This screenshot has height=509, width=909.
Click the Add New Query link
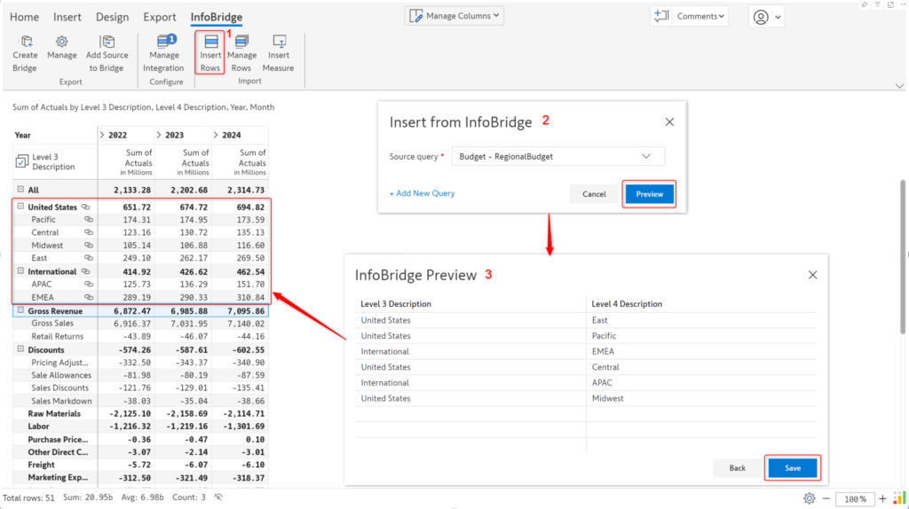pyautogui.click(x=422, y=193)
